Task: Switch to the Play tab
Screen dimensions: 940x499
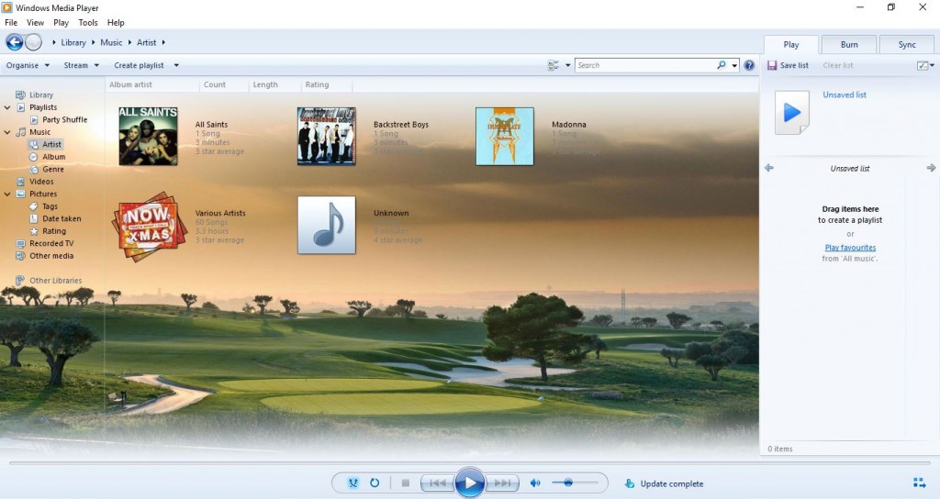Action: click(x=791, y=44)
